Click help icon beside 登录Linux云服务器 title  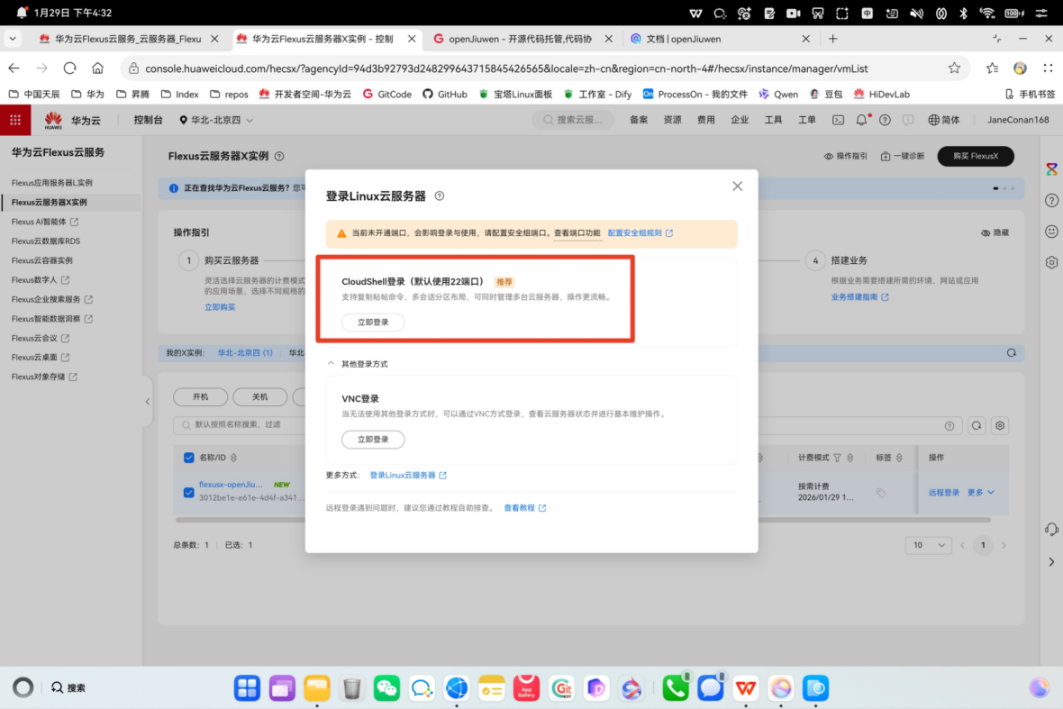pos(440,195)
